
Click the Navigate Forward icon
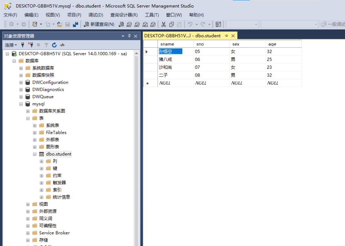(24, 24)
